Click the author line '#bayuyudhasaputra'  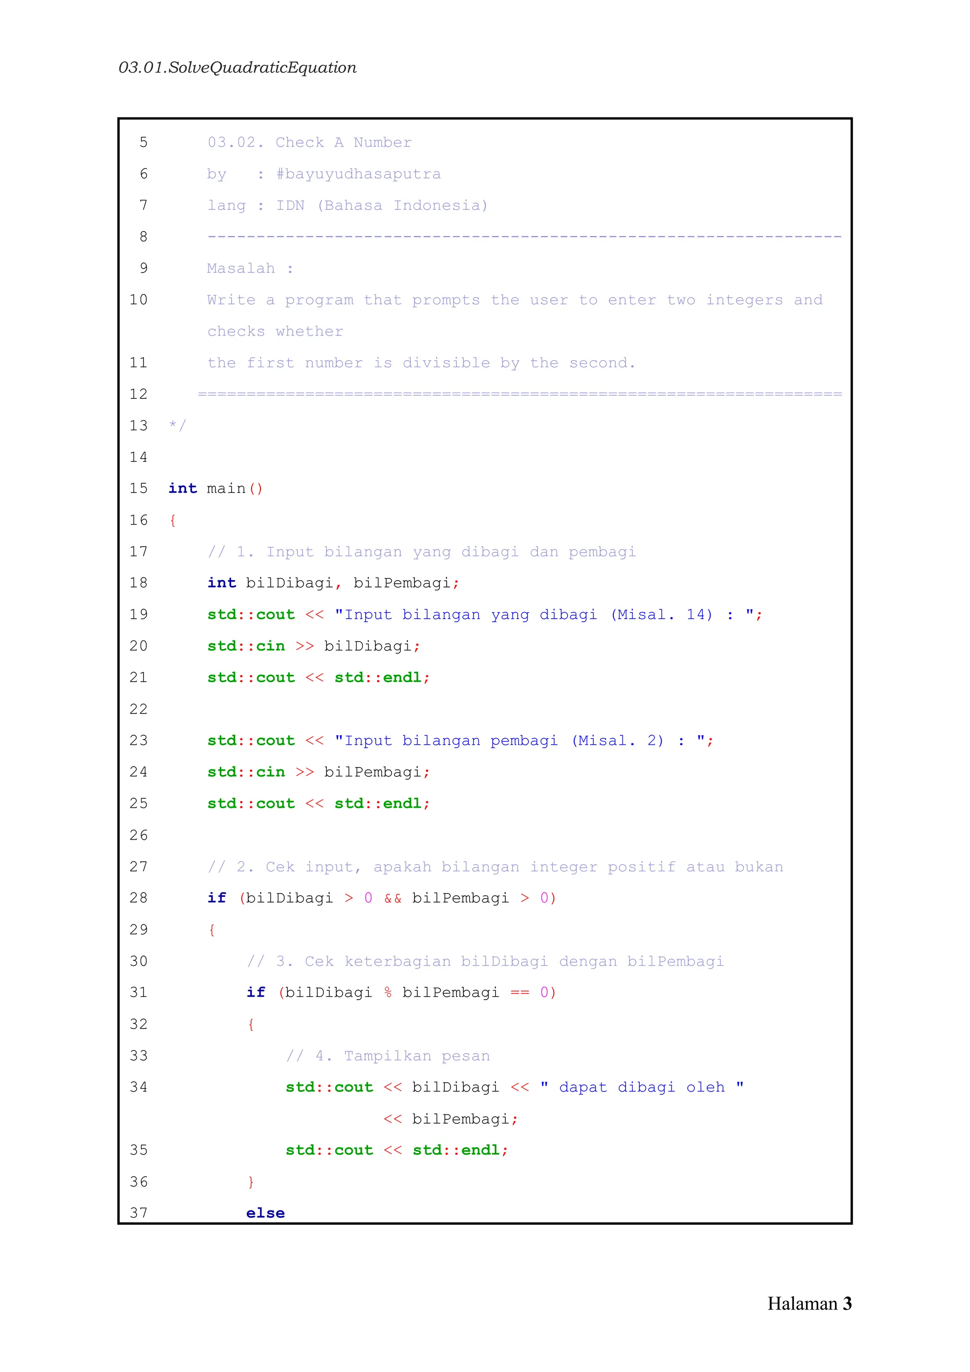tap(359, 174)
